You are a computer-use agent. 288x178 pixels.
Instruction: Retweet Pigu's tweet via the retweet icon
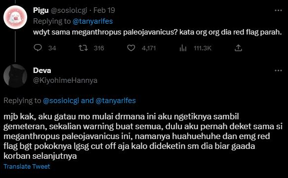(83, 48)
